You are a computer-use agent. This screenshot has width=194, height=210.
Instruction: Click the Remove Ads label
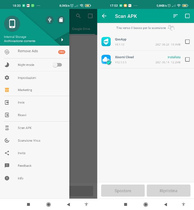(x=28, y=51)
